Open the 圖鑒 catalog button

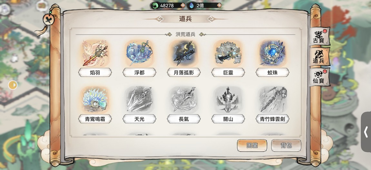tap(252, 145)
